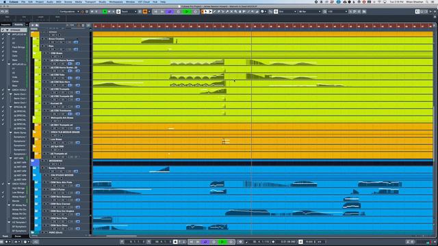This screenshot has width=438, height=246.
Task: Collapse the SPECIAL group in Visibility list
Action: [11, 107]
